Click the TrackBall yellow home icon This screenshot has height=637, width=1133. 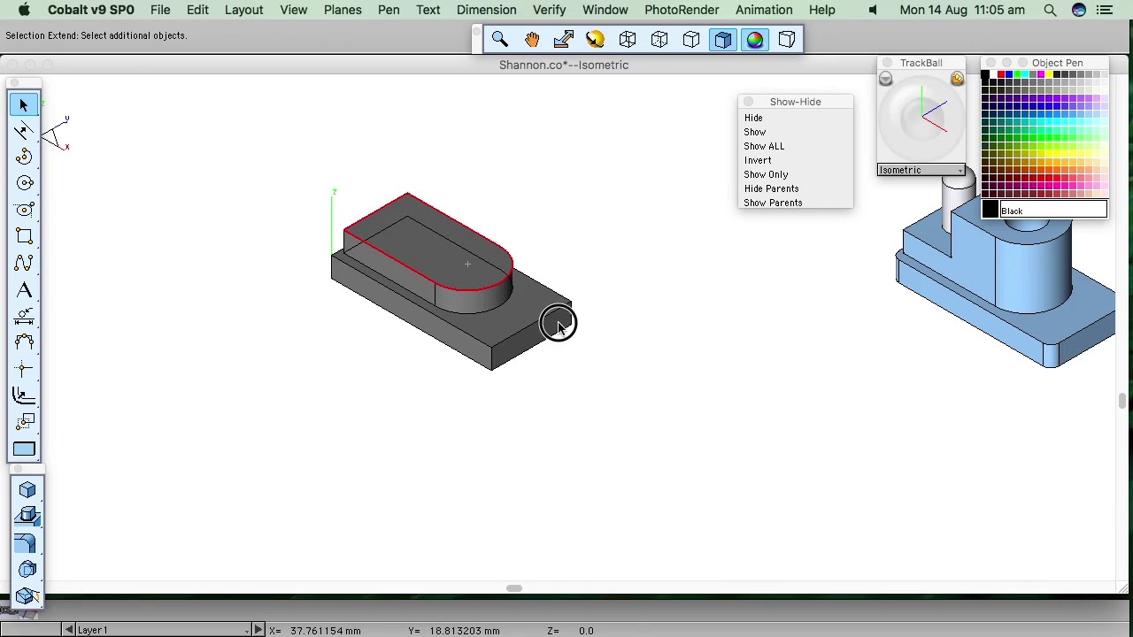(957, 79)
